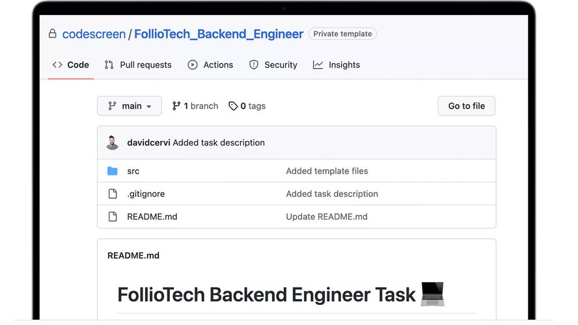Open the codescreen owner link
578x325 pixels.
pos(94,34)
